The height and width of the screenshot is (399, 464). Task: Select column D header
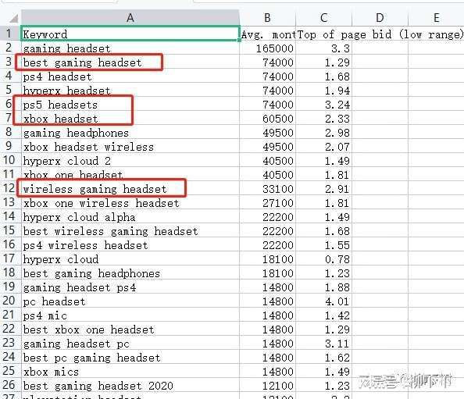point(380,18)
